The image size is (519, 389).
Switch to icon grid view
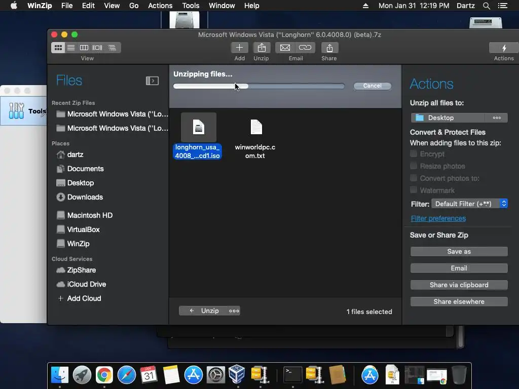pyautogui.click(x=58, y=48)
